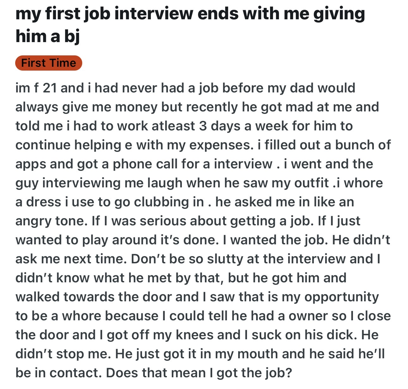
Task: Click the final question "Does that mean I got the job?"
Action: tap(199, 373)
